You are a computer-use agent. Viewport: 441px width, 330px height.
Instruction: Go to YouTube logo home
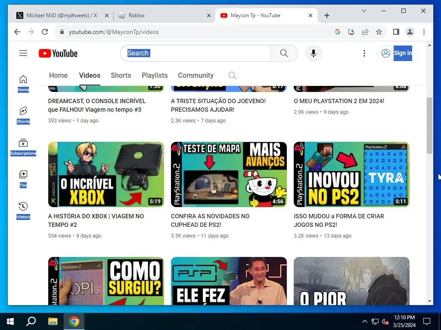pos(58,53)
